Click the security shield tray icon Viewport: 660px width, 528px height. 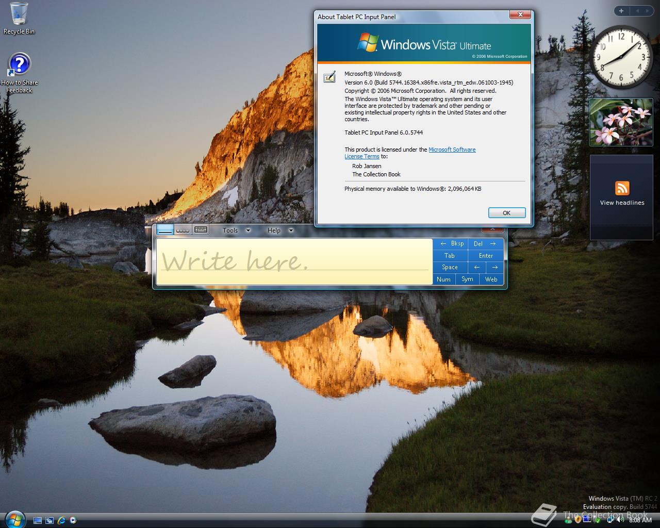tap(579, 520)
